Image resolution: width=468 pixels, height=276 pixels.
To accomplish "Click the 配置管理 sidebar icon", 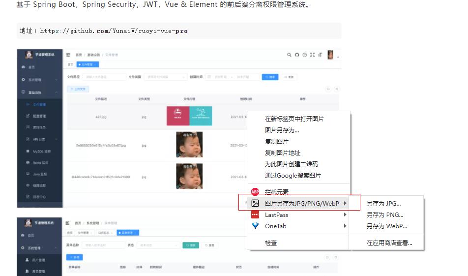I will pyautogui.click(x=28, y=116).
